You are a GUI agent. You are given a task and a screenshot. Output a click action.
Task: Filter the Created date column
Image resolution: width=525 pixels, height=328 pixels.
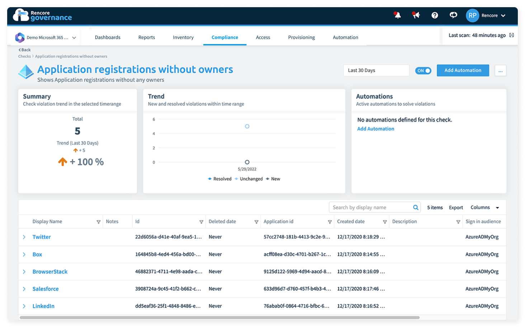click(x=385, y=222)
